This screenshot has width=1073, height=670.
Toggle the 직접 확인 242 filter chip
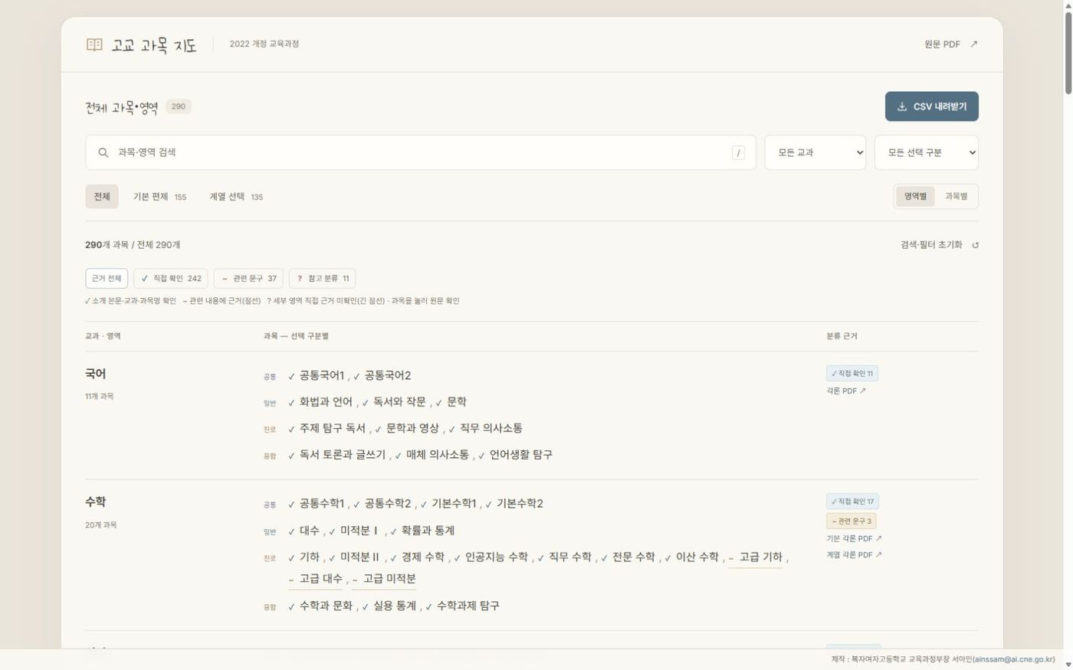(171, 279)
